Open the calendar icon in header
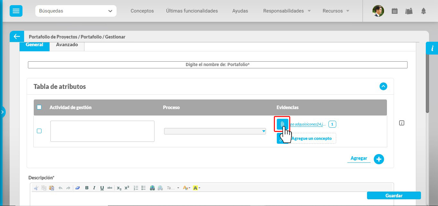The height and width of the screenshot is (206, 438). pyautogui.click(x=395, y=11)
